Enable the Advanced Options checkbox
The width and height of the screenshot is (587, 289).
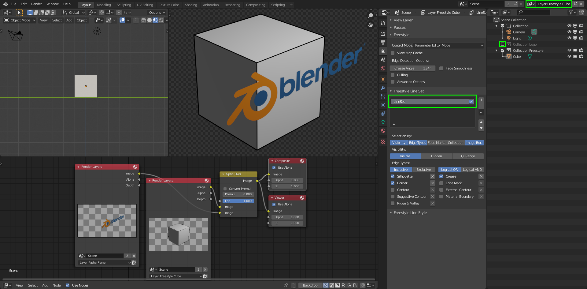point(393,82)
